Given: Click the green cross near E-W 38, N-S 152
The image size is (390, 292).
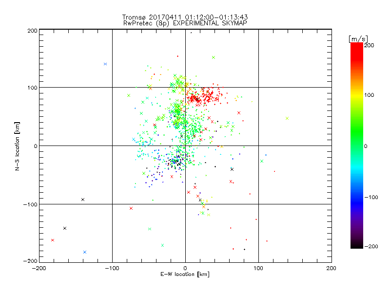Looking at the screenshot, I should coord(214,57).
